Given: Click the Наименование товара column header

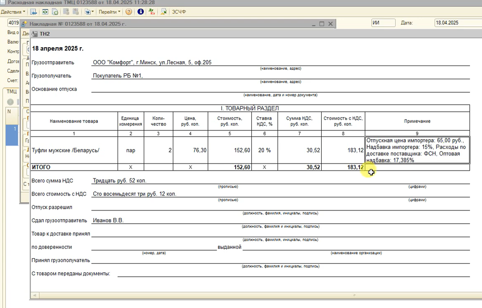Looking at the screenshot, I should point(74,121).
